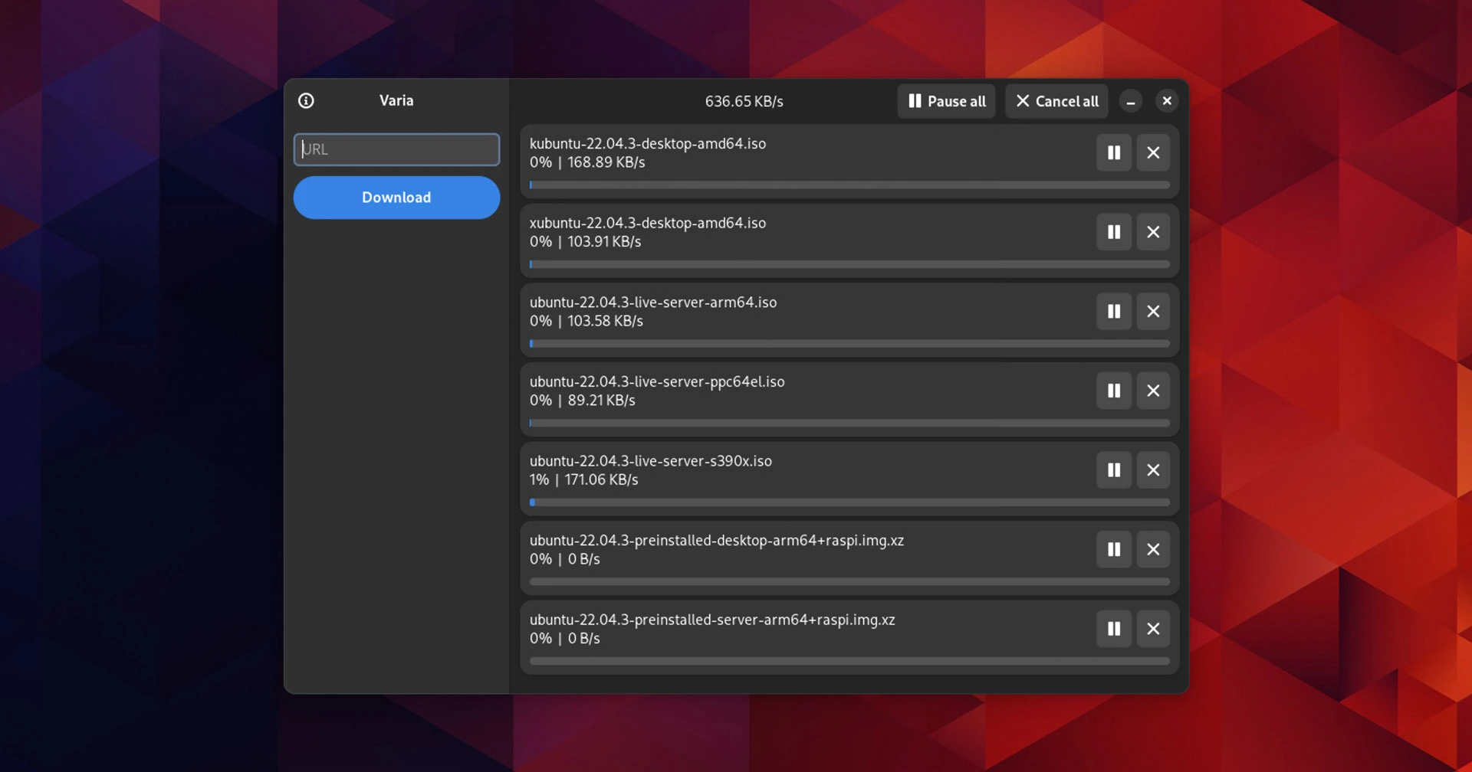Click the total speed 636.65 KB/s label
The height and width of the screenshot is (772, 1472).
pyautogui.click(x=744, y=101)
